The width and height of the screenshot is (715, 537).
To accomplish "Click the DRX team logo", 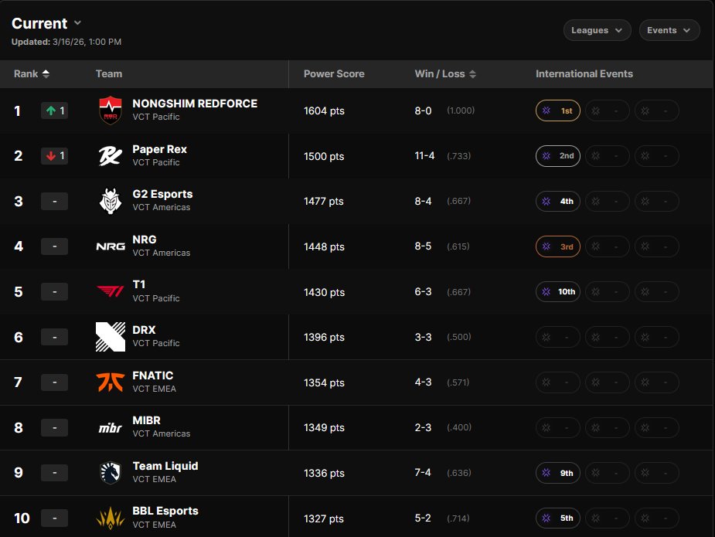I will tap(111, 337).
